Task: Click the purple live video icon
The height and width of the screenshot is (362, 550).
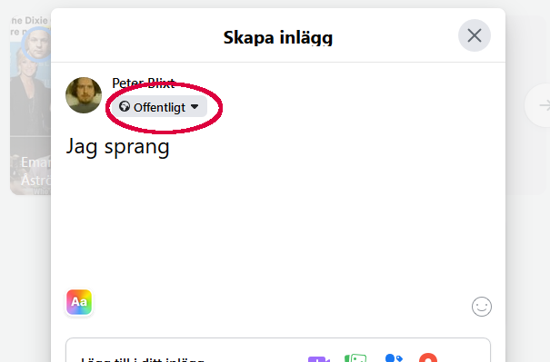Action: click(318, 359)
